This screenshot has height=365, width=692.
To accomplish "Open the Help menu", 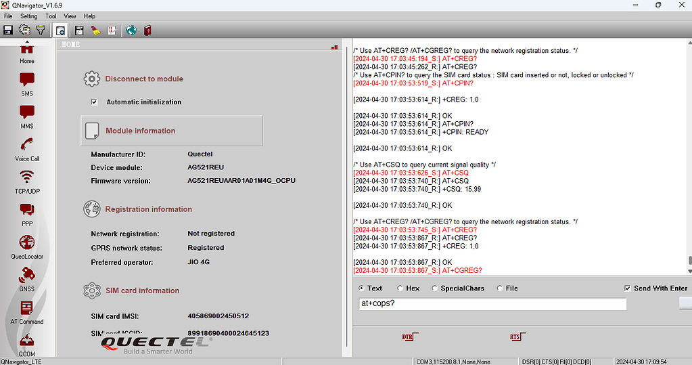I will (89, 16).
